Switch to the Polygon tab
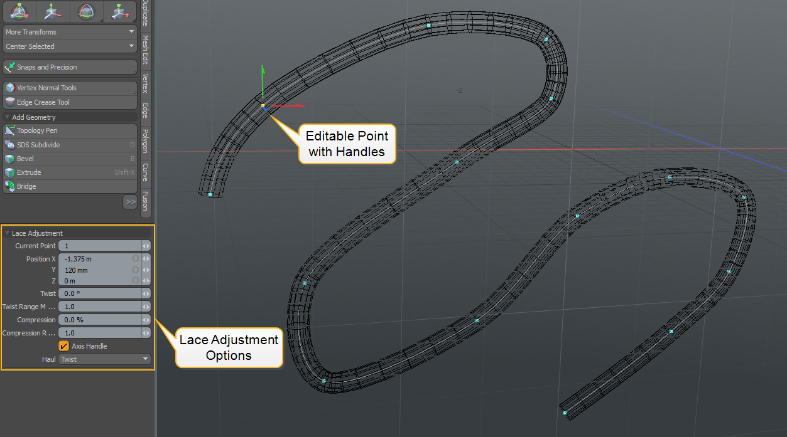 tap(145, 141)
